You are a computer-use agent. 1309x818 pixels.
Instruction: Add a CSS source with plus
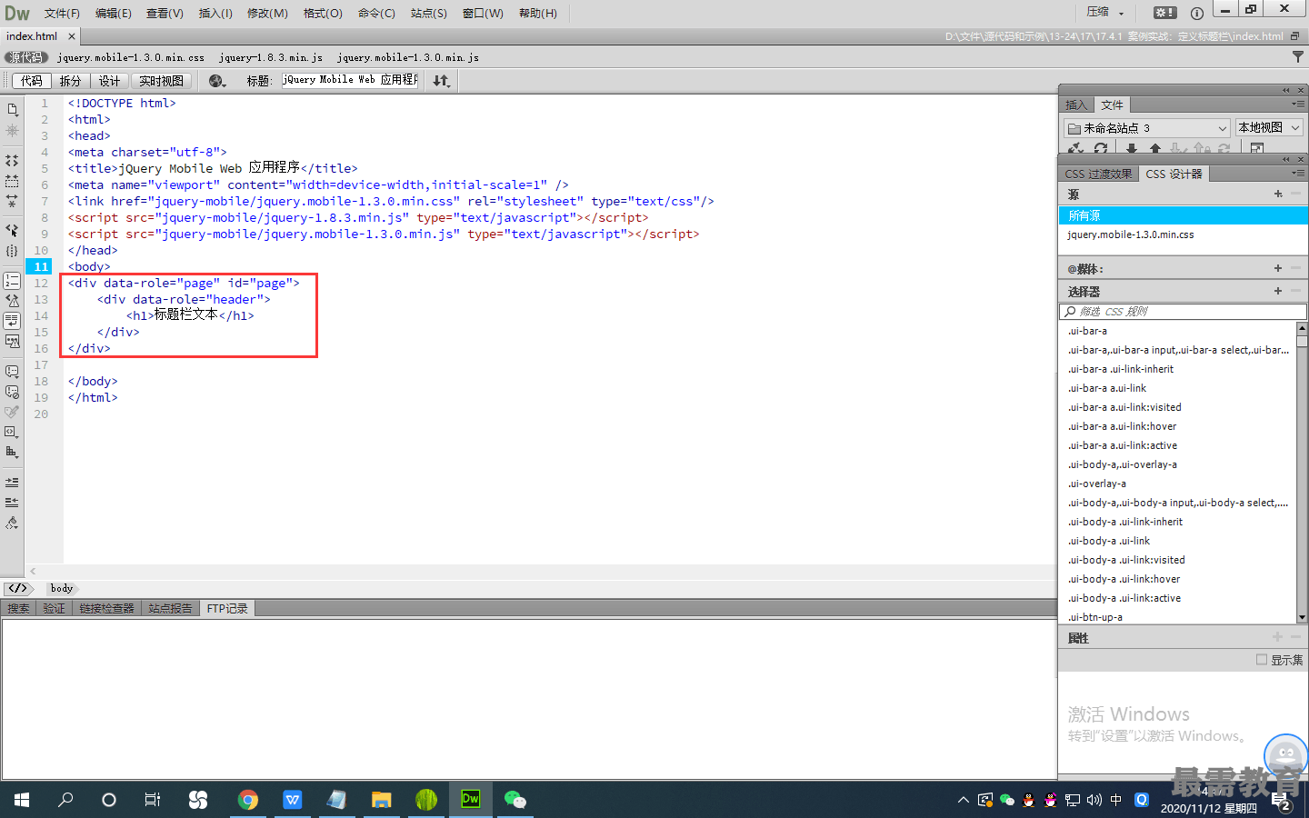pyautogui.click(x=1278, y=194)
